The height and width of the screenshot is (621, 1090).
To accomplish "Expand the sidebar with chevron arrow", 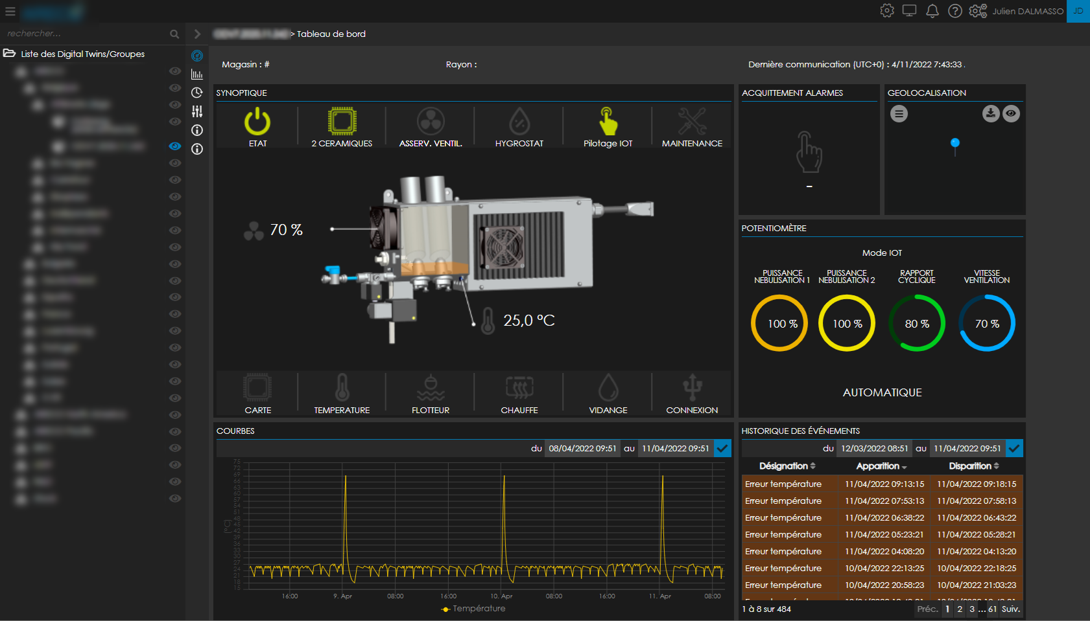I will 197,34.
